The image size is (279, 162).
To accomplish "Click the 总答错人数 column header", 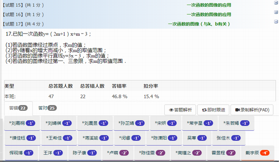I will pos(92,86).
